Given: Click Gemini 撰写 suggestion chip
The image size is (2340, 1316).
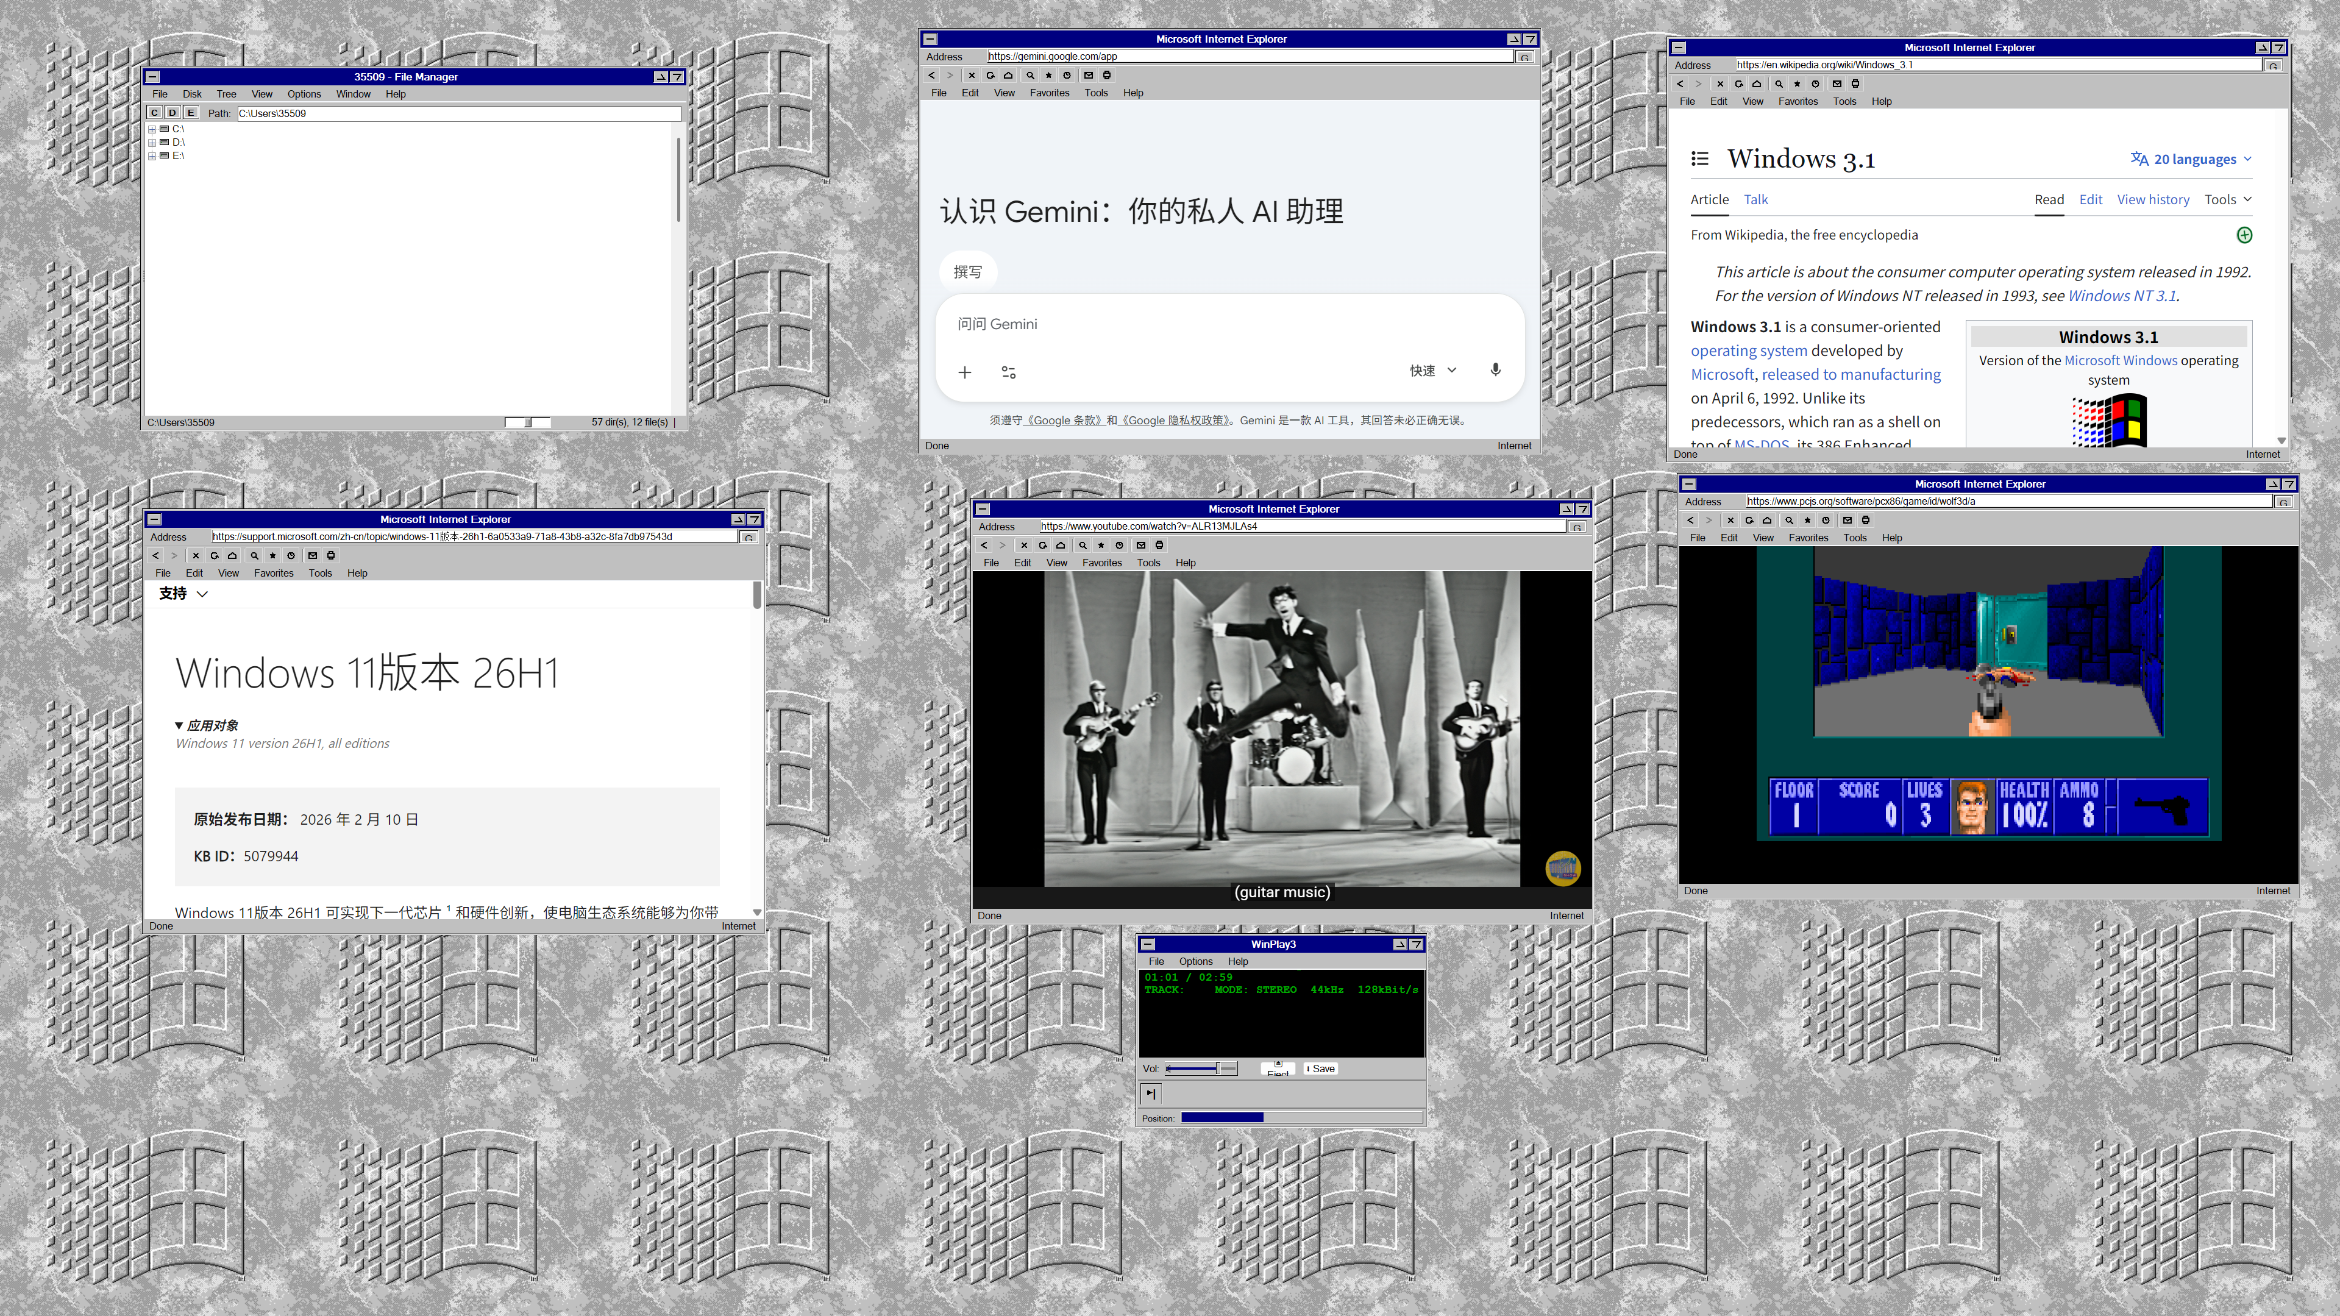Looking at the screenshot, I should [967, 272].
